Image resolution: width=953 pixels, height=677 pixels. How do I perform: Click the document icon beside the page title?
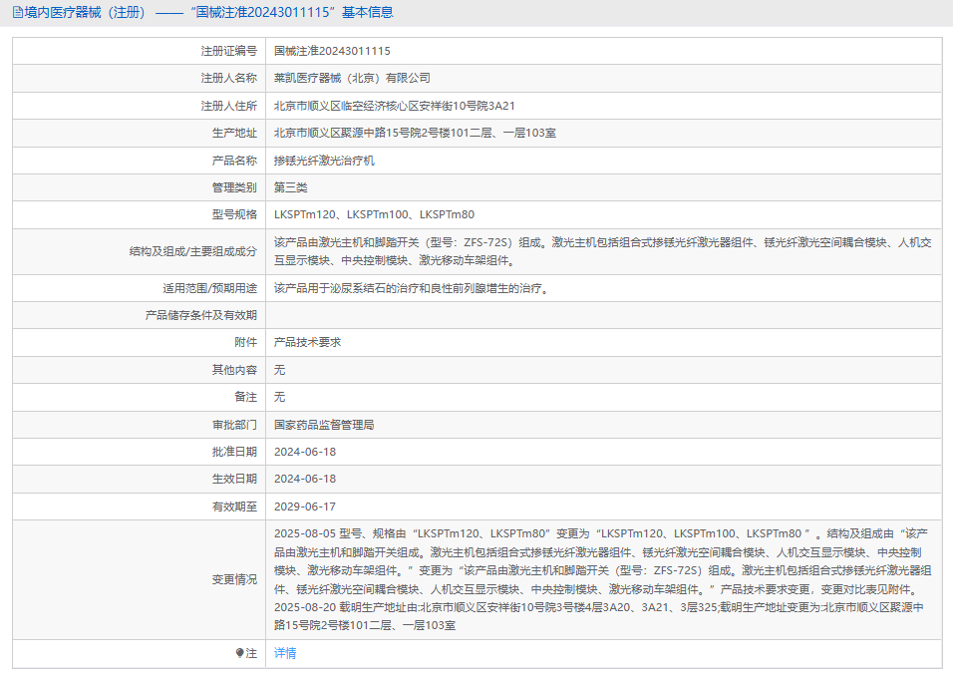pos(17,13)
